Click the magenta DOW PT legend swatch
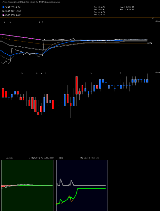160x211 pixels. pyautogui.click(x=3, y=15)
